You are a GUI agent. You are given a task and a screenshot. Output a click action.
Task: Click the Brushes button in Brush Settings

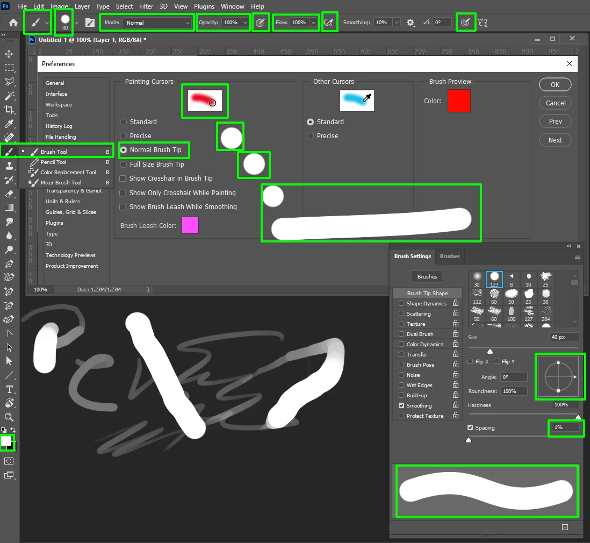click(x=427, y=277)
